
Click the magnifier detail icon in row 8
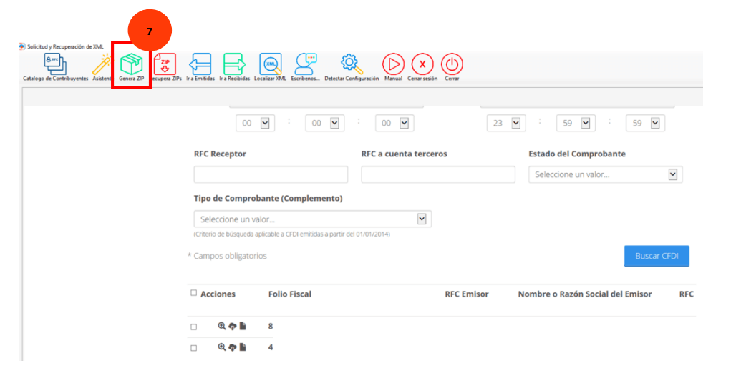coord(222,327)
